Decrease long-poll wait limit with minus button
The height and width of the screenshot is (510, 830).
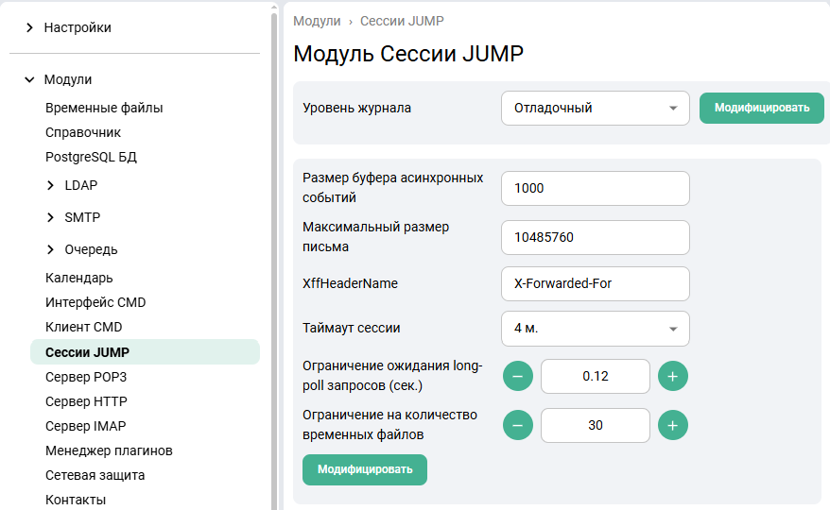pos(517,376)
